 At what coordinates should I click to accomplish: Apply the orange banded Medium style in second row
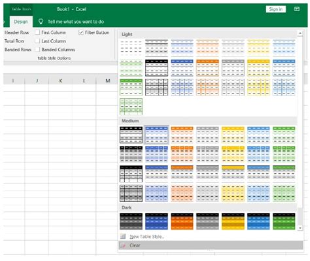click(182, 154)
